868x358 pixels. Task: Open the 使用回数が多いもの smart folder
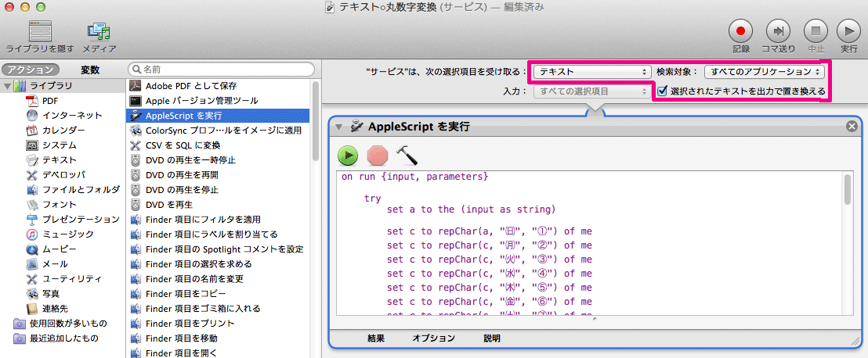coord(61,323)
